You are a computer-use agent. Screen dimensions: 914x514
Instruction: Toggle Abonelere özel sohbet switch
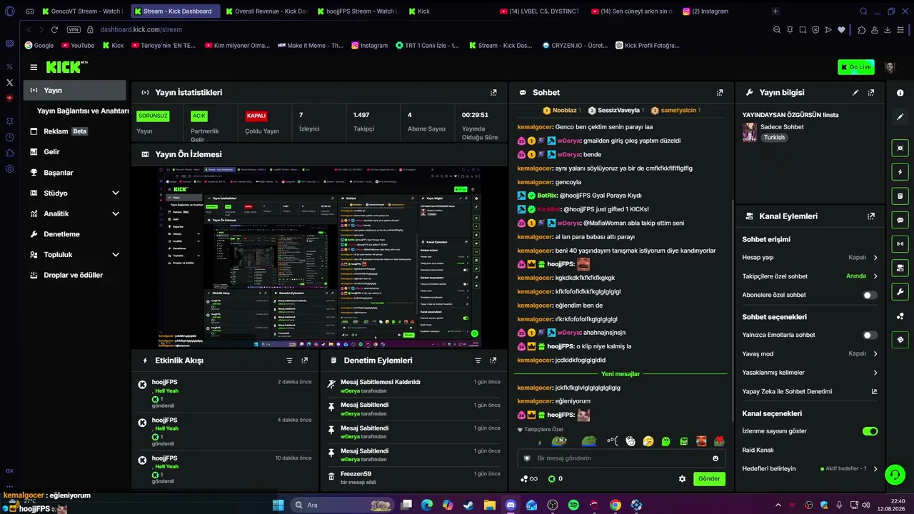click(x=870, y=295)
